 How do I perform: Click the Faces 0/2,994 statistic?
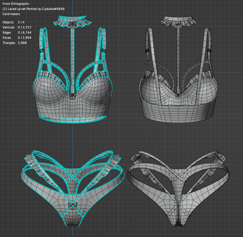13,38
